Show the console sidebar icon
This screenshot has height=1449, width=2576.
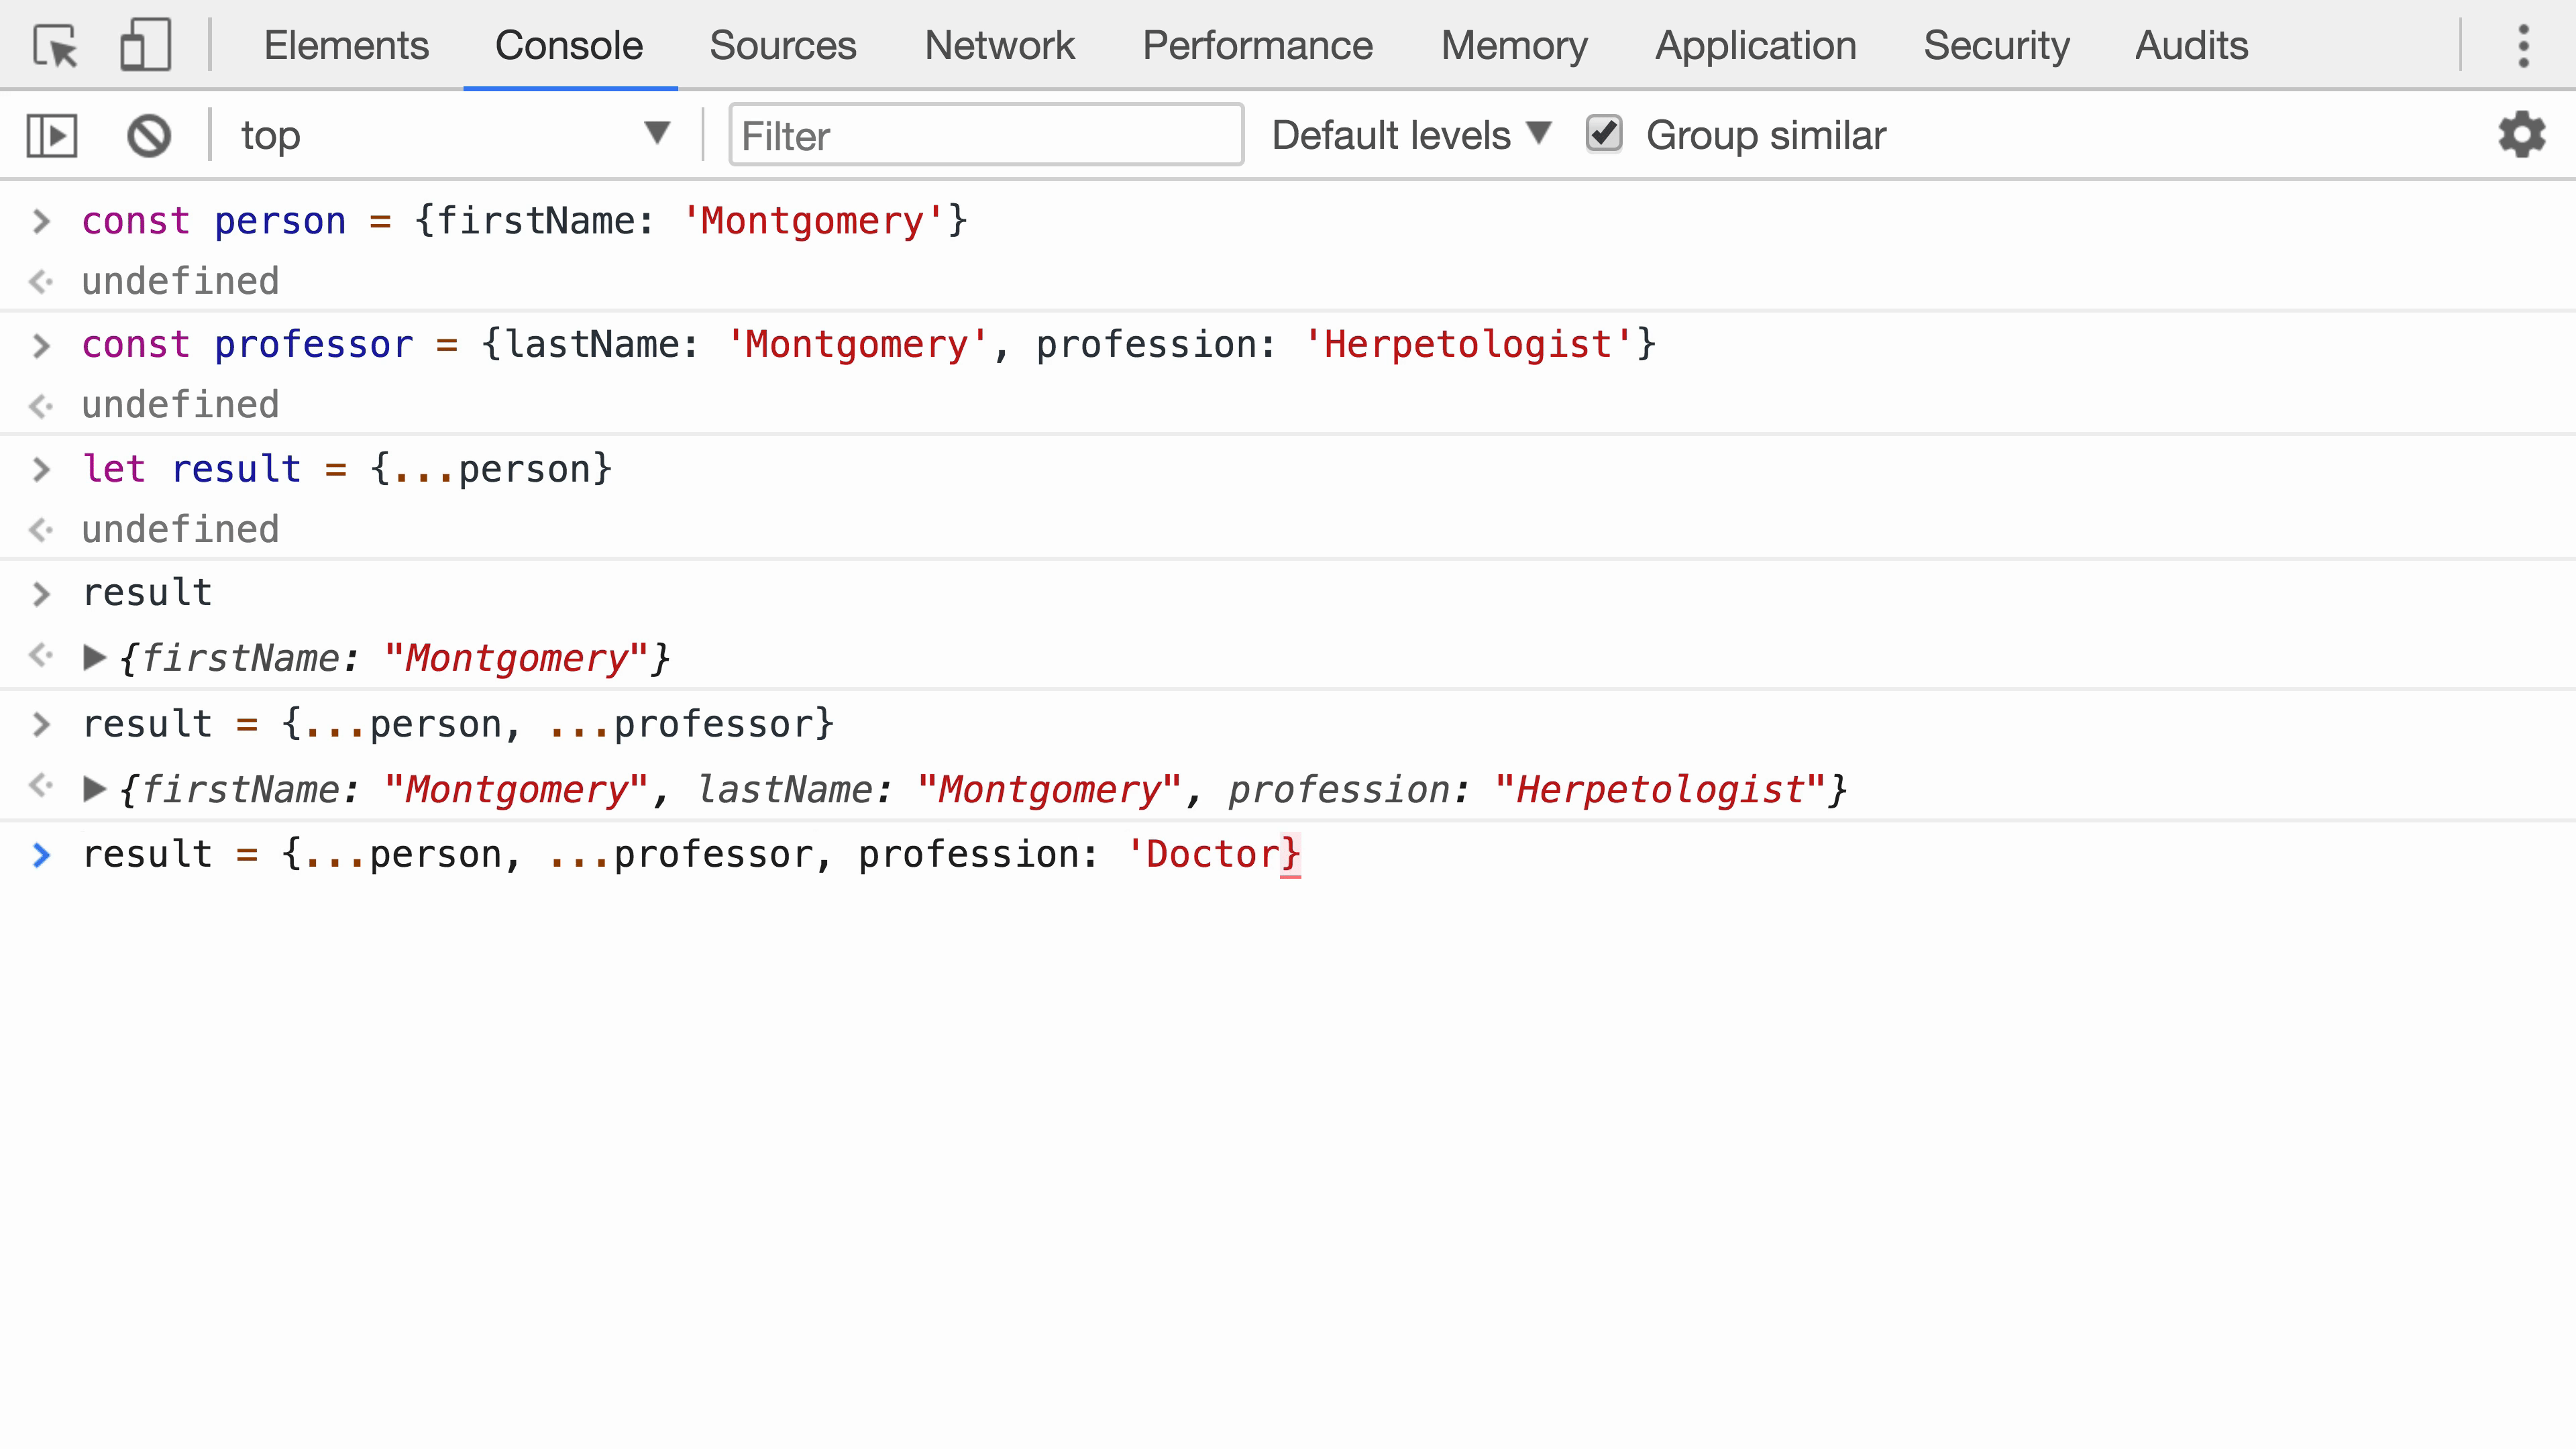point(51,136)
